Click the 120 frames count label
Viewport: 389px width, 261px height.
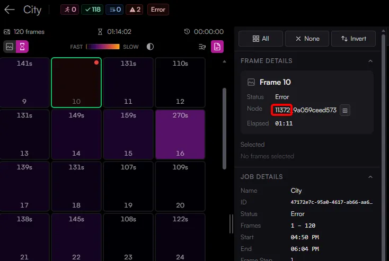29,32
